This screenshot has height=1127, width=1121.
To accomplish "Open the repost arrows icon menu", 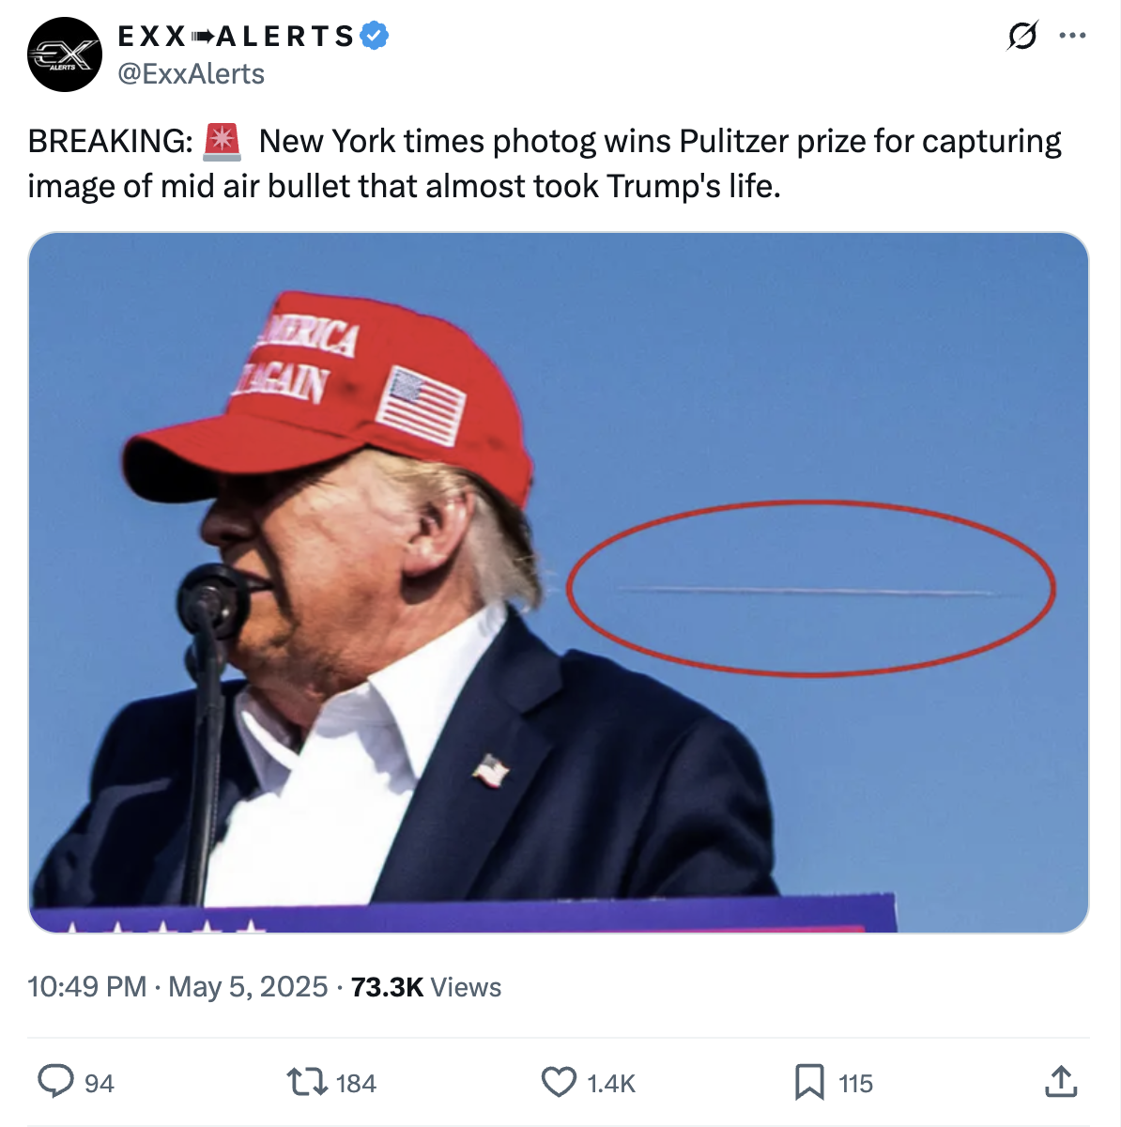I will pos(304,1082).
